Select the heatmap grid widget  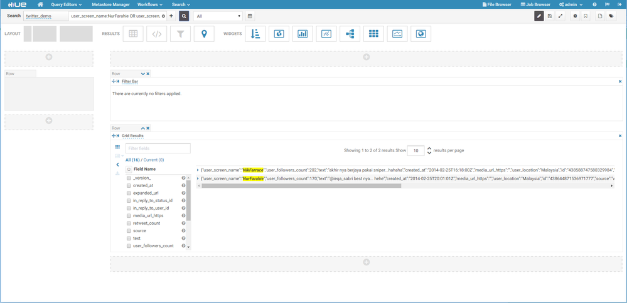tap(373, 34)
